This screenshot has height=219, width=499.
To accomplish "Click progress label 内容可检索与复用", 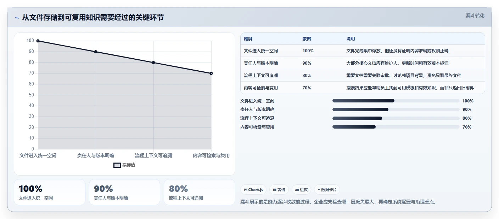I will pos(257,127).
